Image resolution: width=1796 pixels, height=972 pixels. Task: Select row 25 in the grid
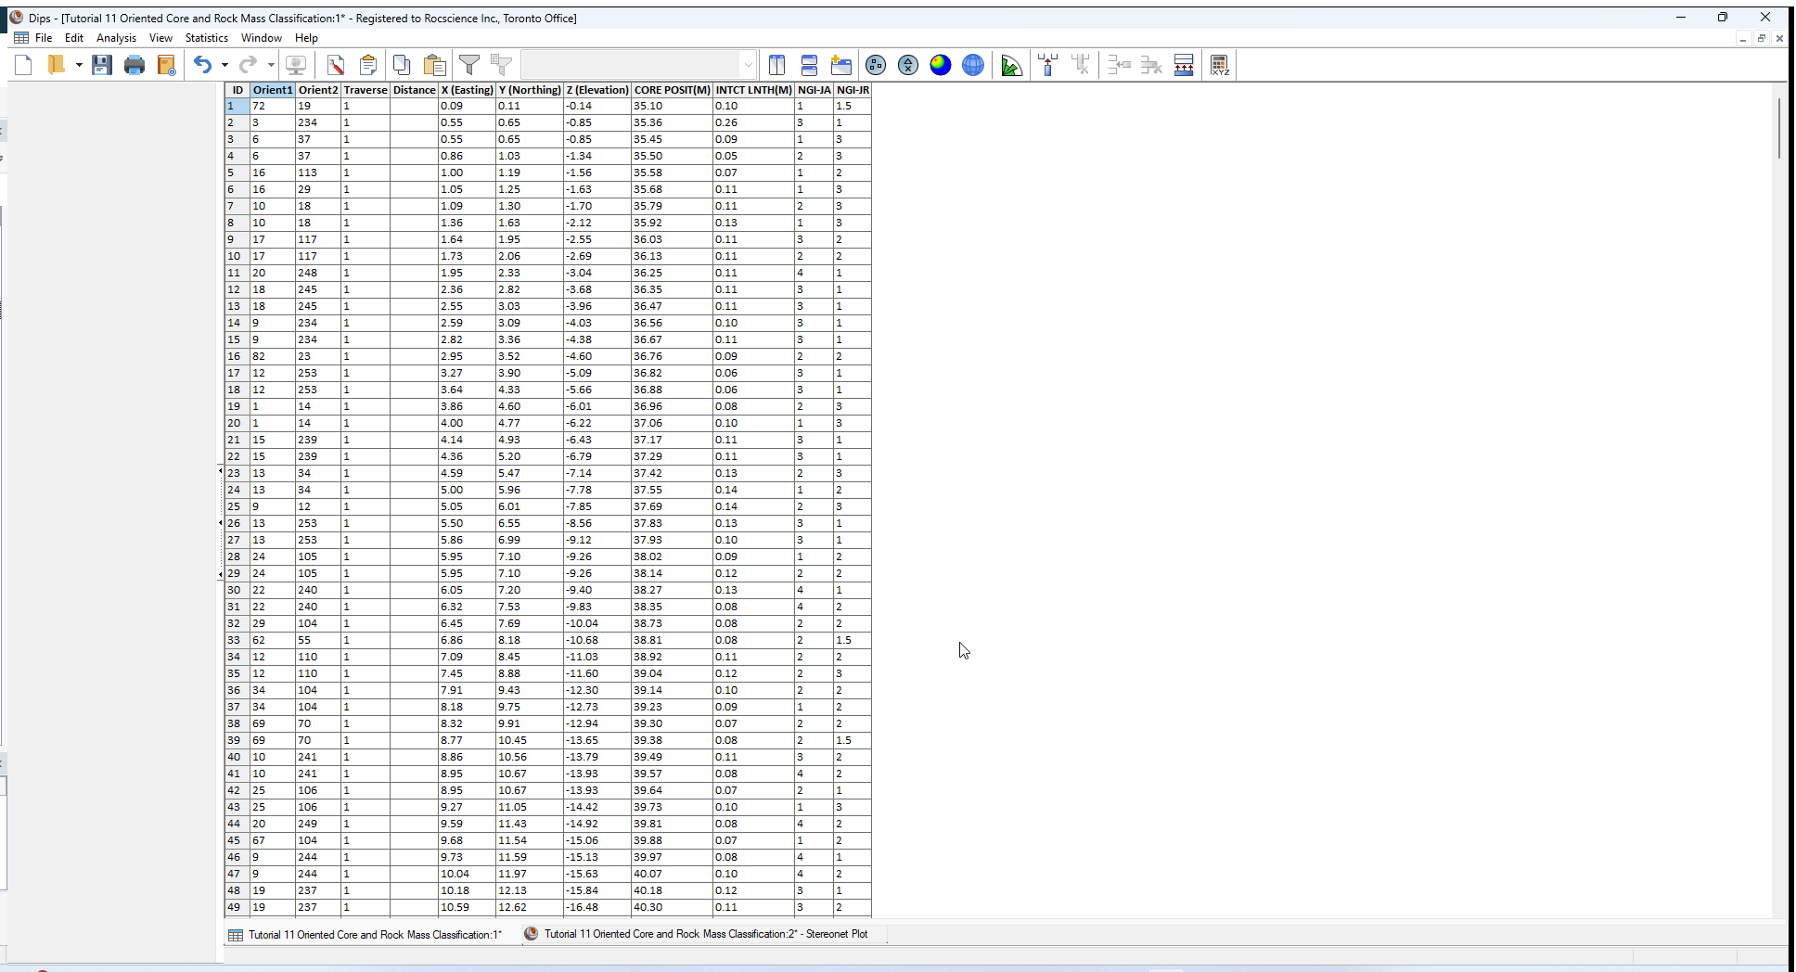(234, 506)
